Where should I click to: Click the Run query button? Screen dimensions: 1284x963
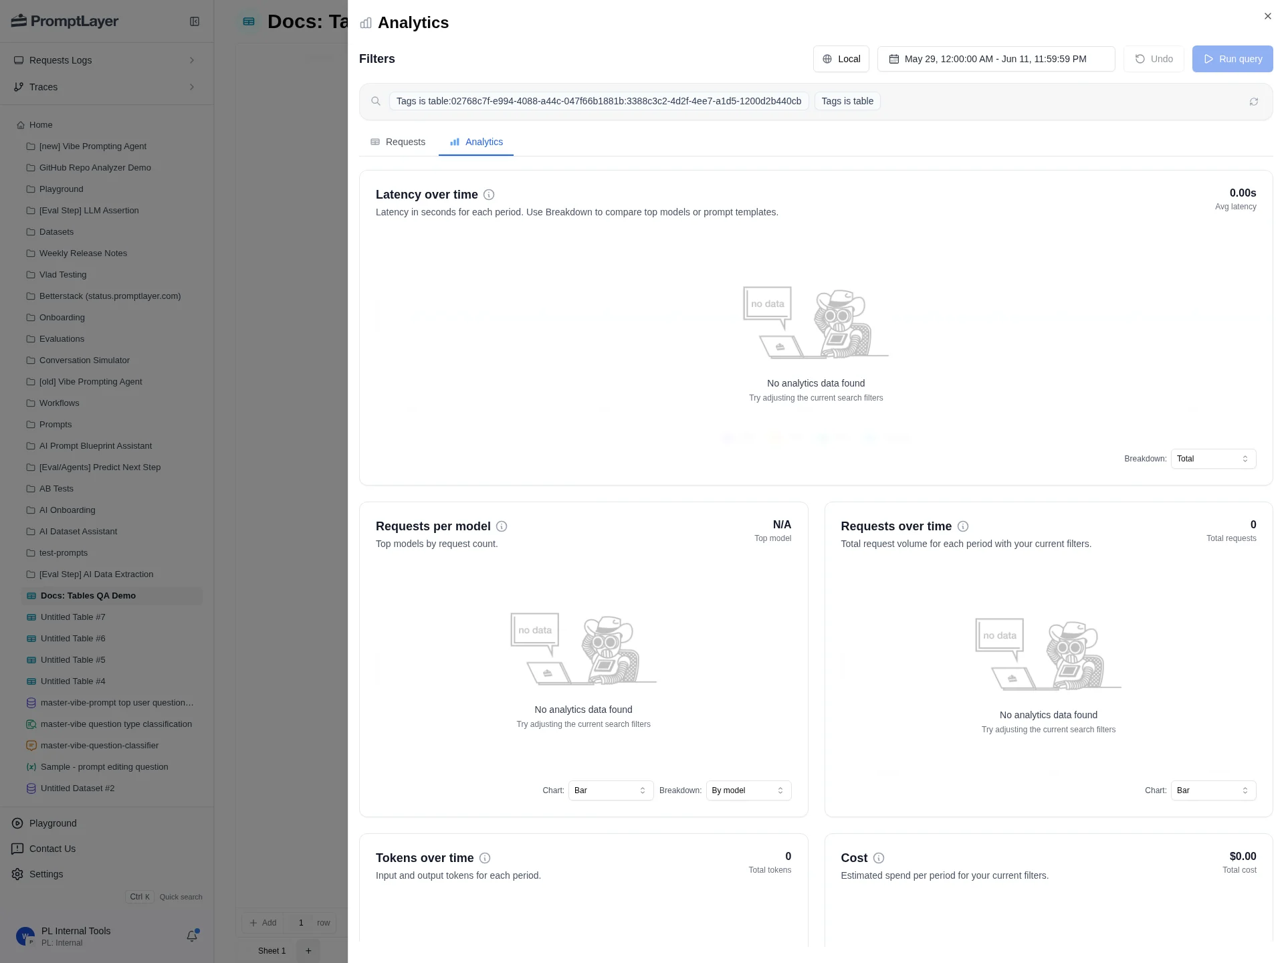[1232, 59]
